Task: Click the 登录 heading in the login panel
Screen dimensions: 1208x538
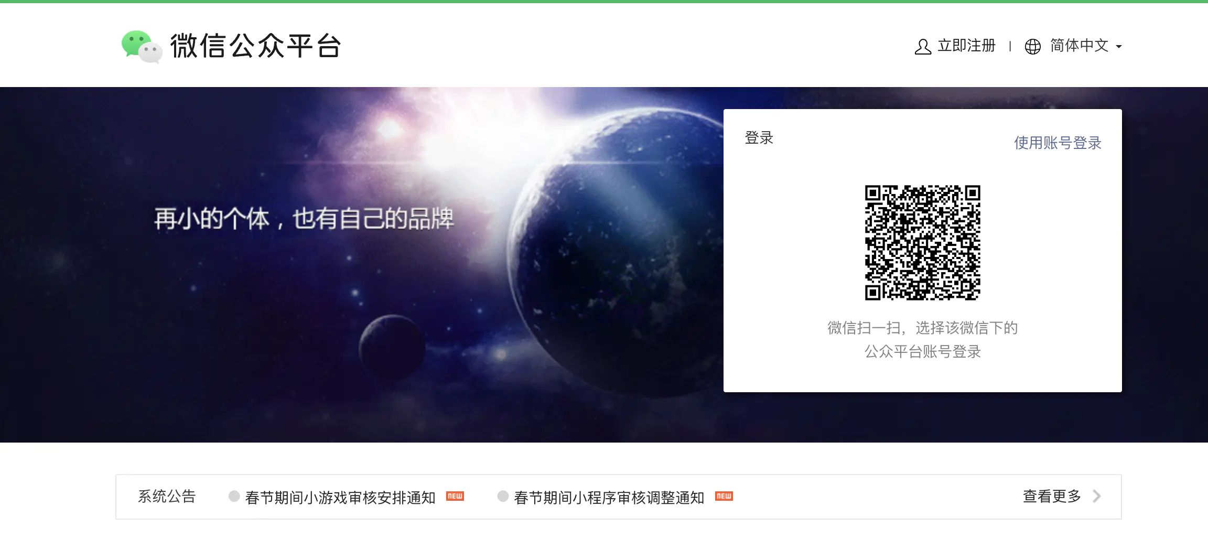Action: [x=759, y=138]
